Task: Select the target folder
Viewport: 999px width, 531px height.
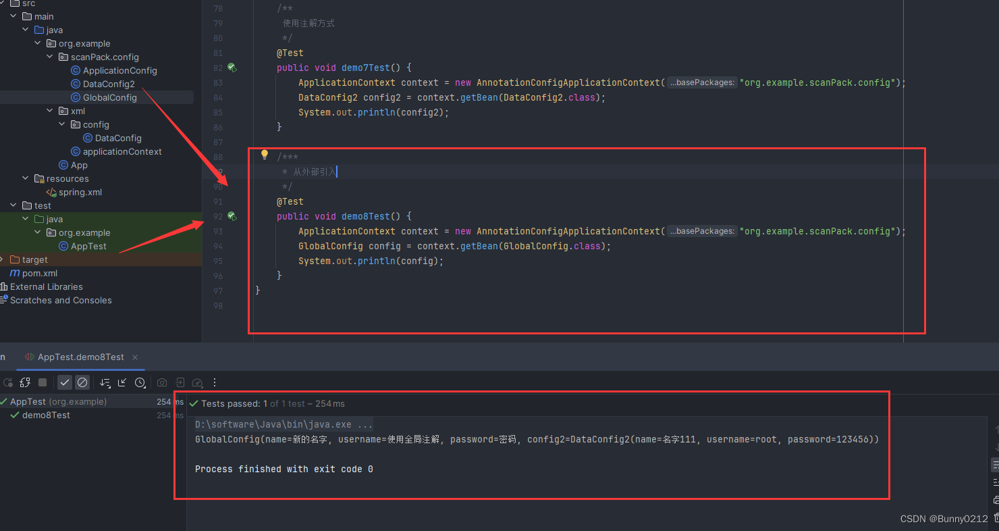Action: 34,259
